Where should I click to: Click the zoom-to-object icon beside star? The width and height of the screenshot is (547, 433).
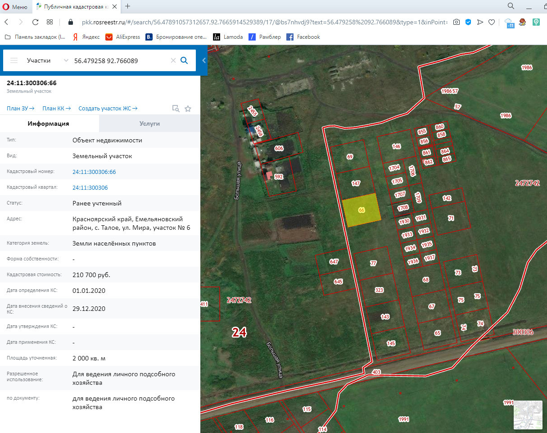(x=176, y=109)
